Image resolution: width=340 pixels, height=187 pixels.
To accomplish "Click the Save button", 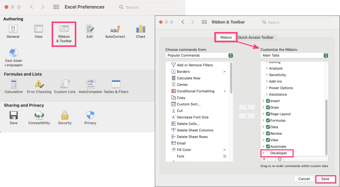I will [325, 179].
